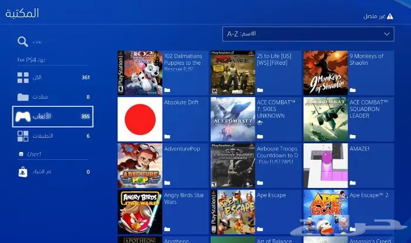Click the 'Airborne Troops Countdown to D-Day' title
411x243 pixels.
277,155
